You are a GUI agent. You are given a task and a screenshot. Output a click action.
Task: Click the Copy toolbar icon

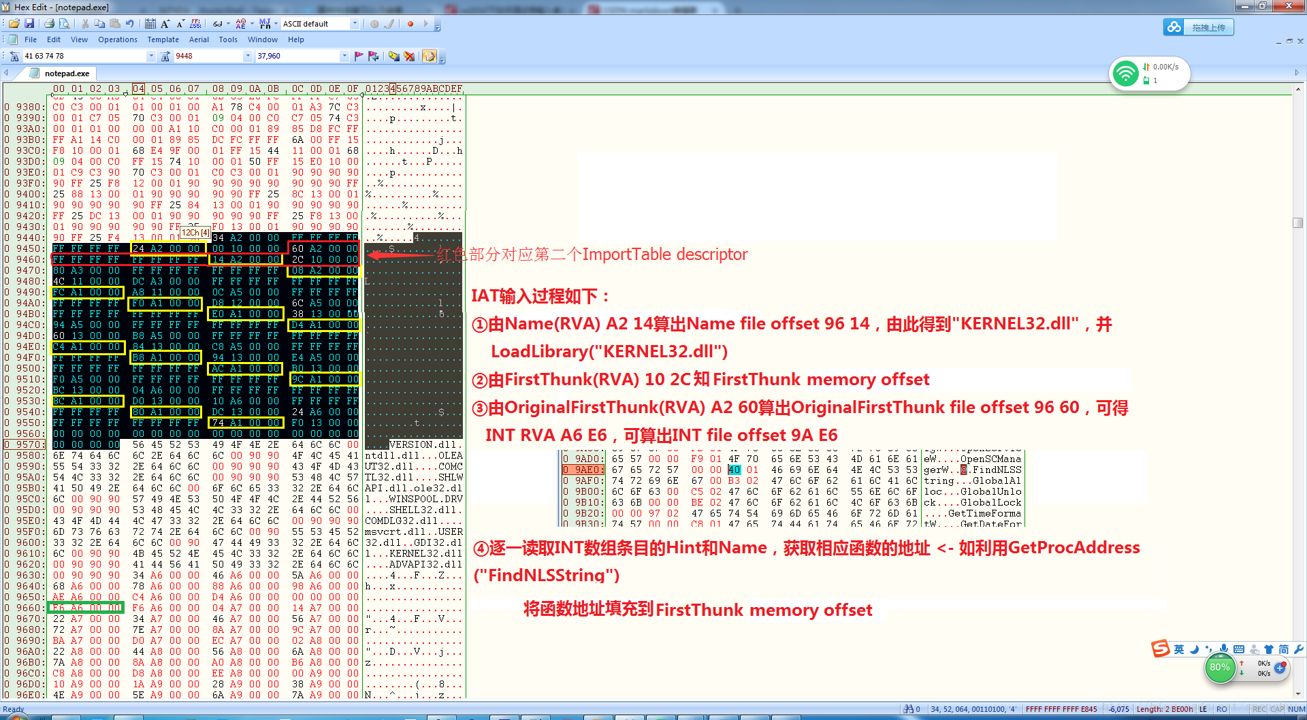pos(100,24)
